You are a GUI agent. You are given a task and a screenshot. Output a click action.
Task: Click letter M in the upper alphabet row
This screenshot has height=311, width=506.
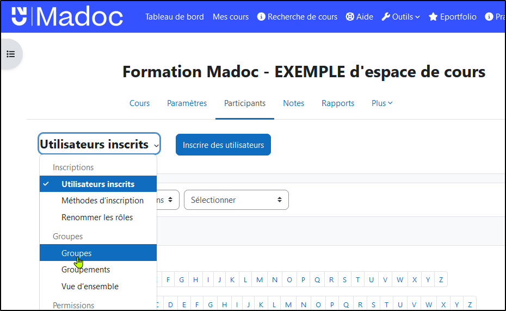click(x=260, y=279)
